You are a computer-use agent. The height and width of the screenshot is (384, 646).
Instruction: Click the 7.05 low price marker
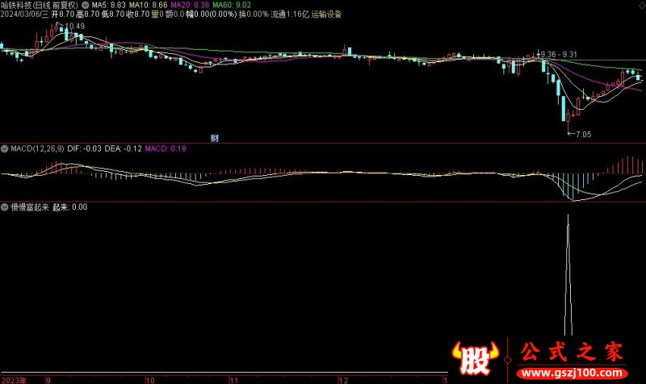(x=581, y=134)
